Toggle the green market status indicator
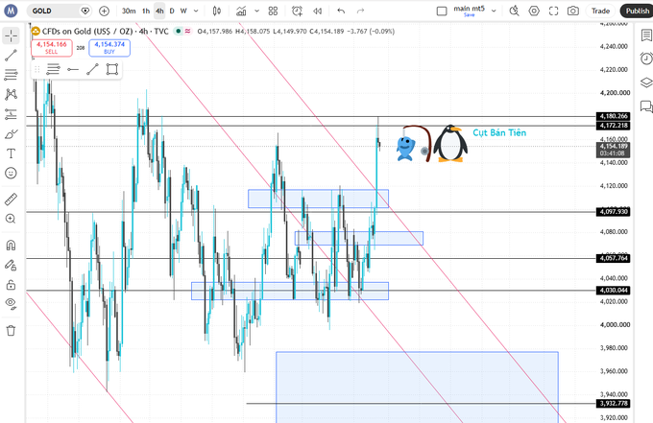Viewport: 653px width, 423px height. pyautogui.click(x=179, y=32)
